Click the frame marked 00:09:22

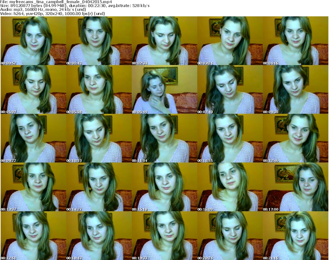(x=33, y=138)
